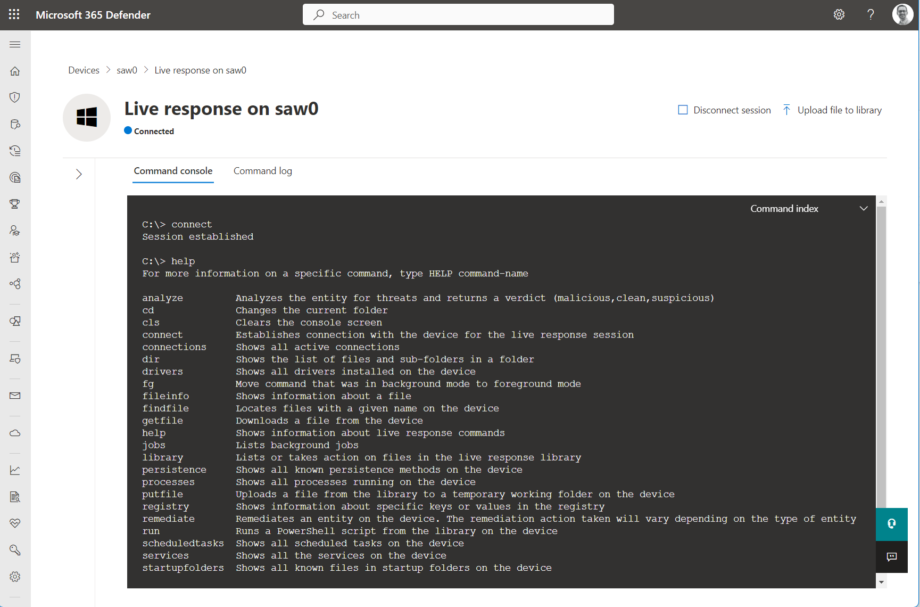Open Email & collaboration envelope icon
The image size is (920, 607).
click(x=15, y=396)
